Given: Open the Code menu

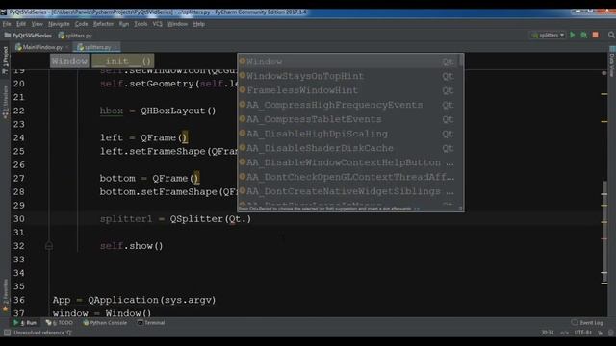Looking at the screenshot, I should pyautogui.click(x=81, y=24).
